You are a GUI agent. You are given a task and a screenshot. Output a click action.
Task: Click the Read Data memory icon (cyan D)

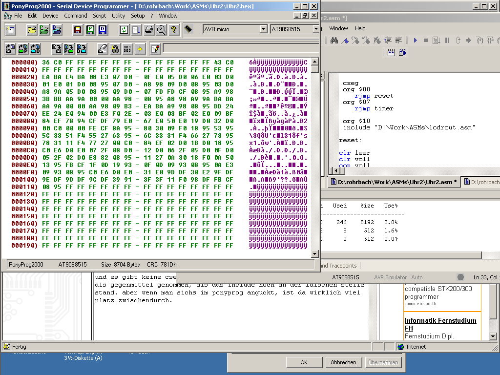pyautogui.click(x=35, y=49)
